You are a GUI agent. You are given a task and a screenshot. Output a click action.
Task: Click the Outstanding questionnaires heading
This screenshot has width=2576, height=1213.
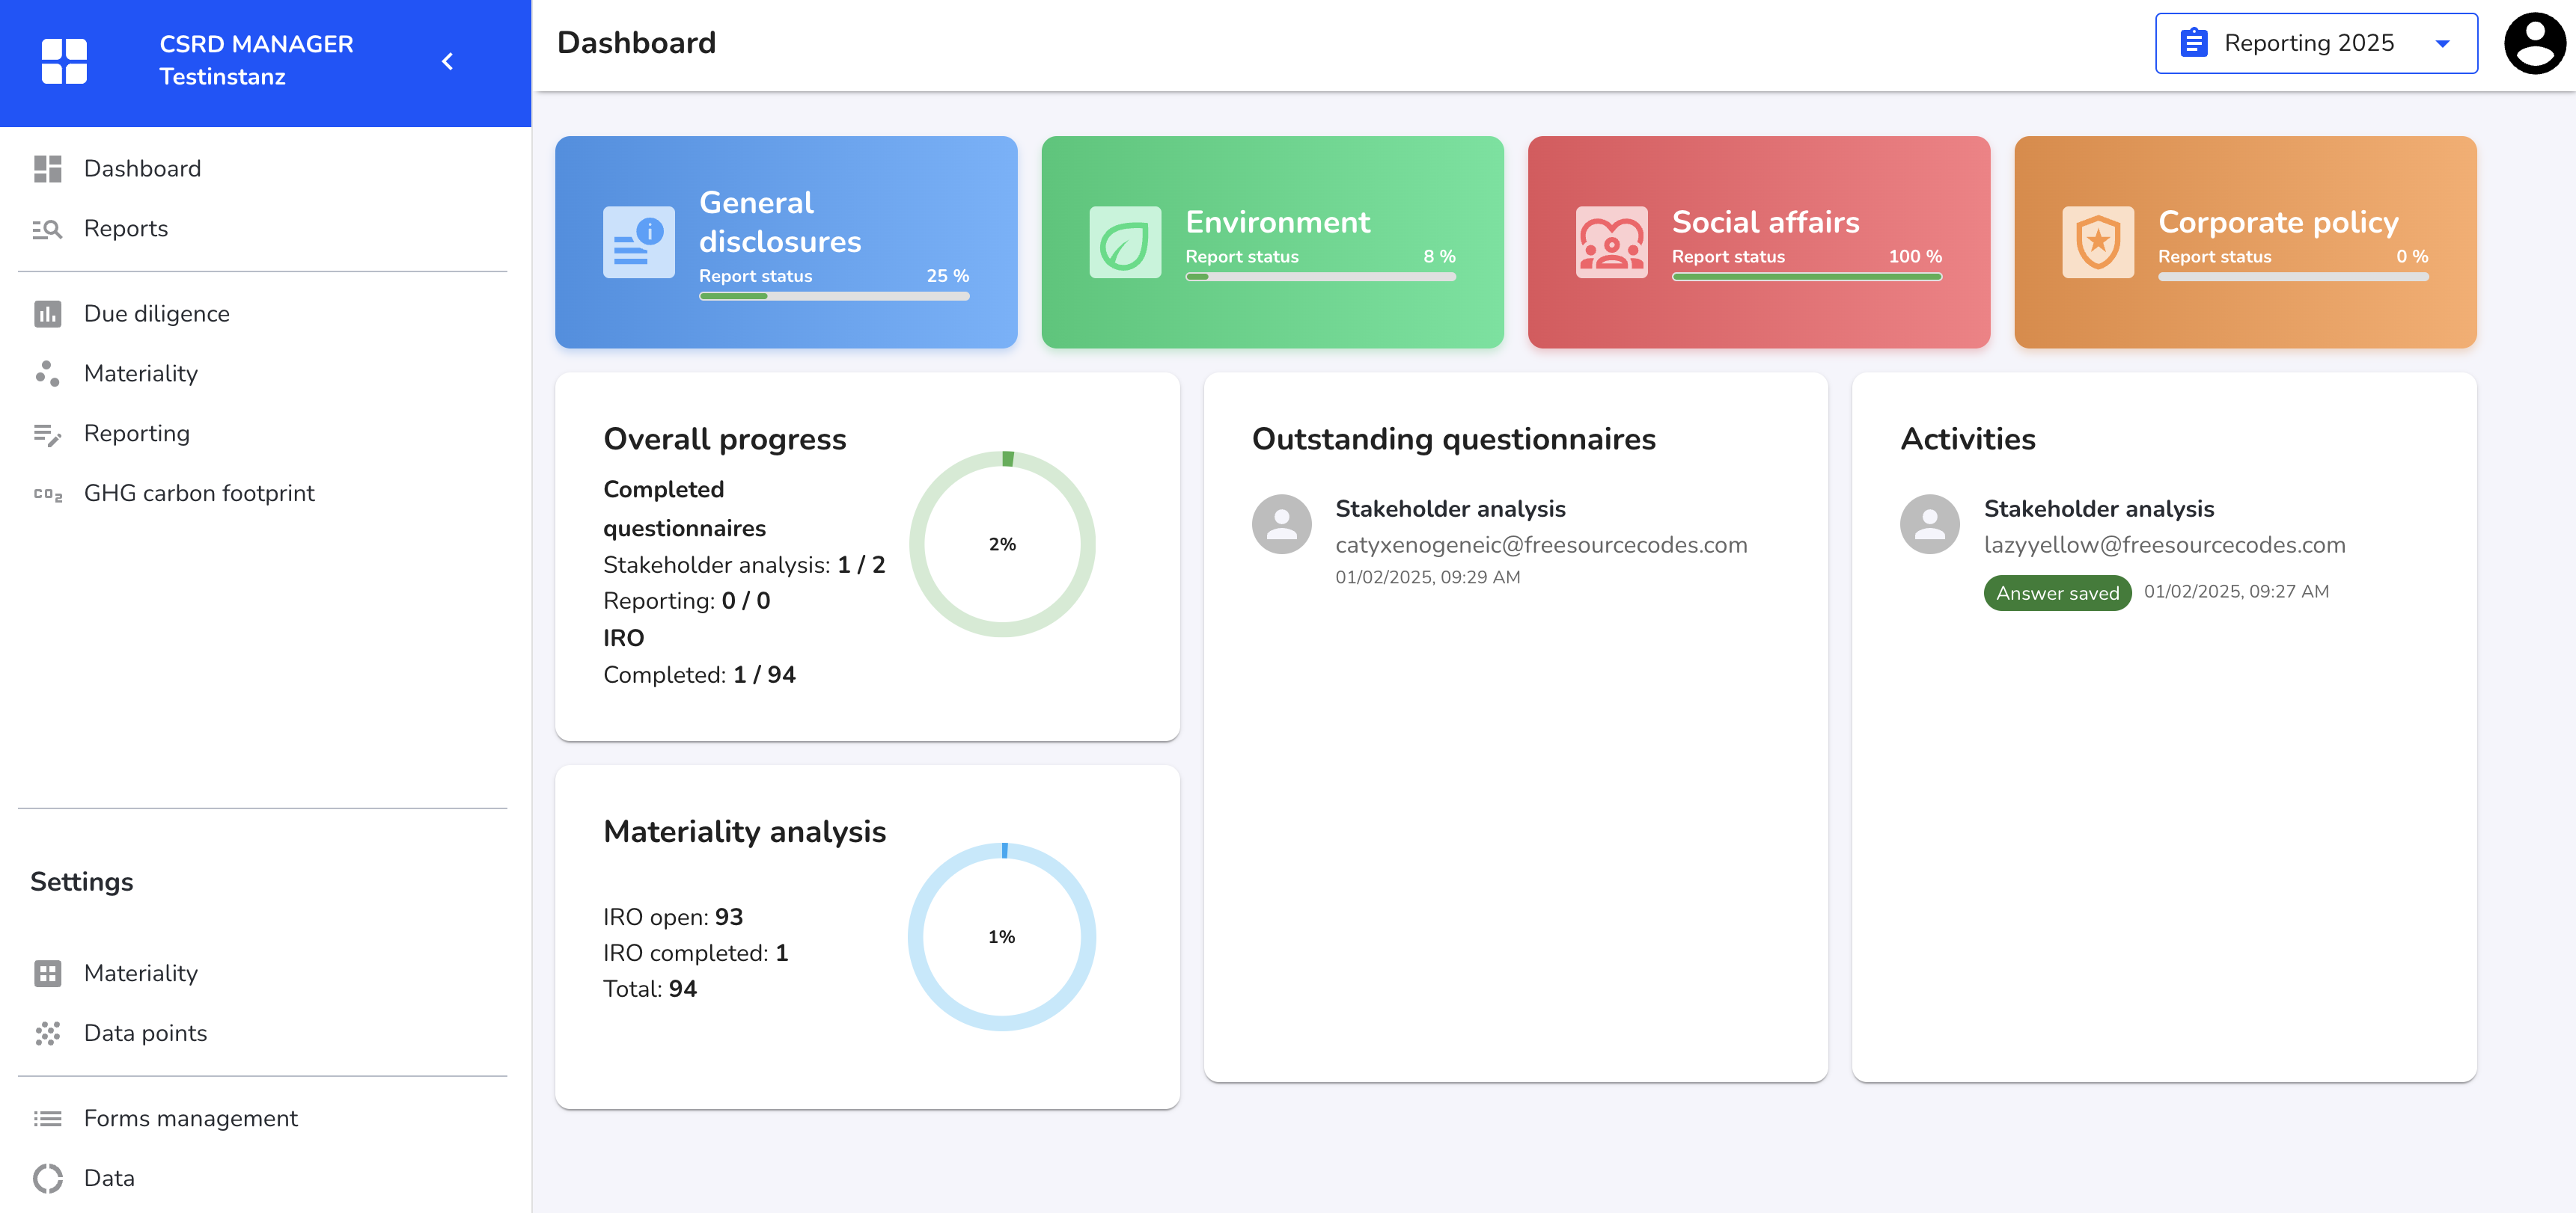(x=1453, y=440)
